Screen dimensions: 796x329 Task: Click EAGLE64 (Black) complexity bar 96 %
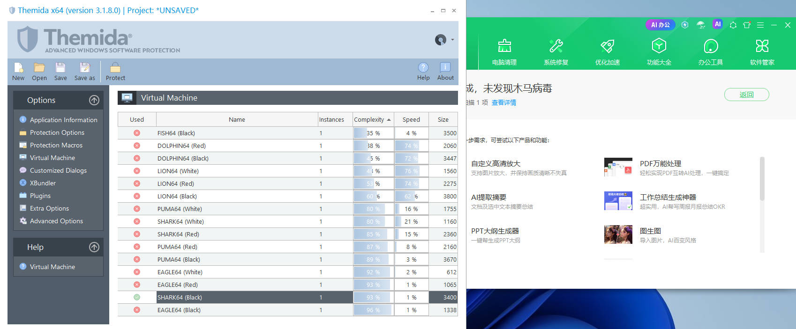pyautogui.click(x=373, y=310)
